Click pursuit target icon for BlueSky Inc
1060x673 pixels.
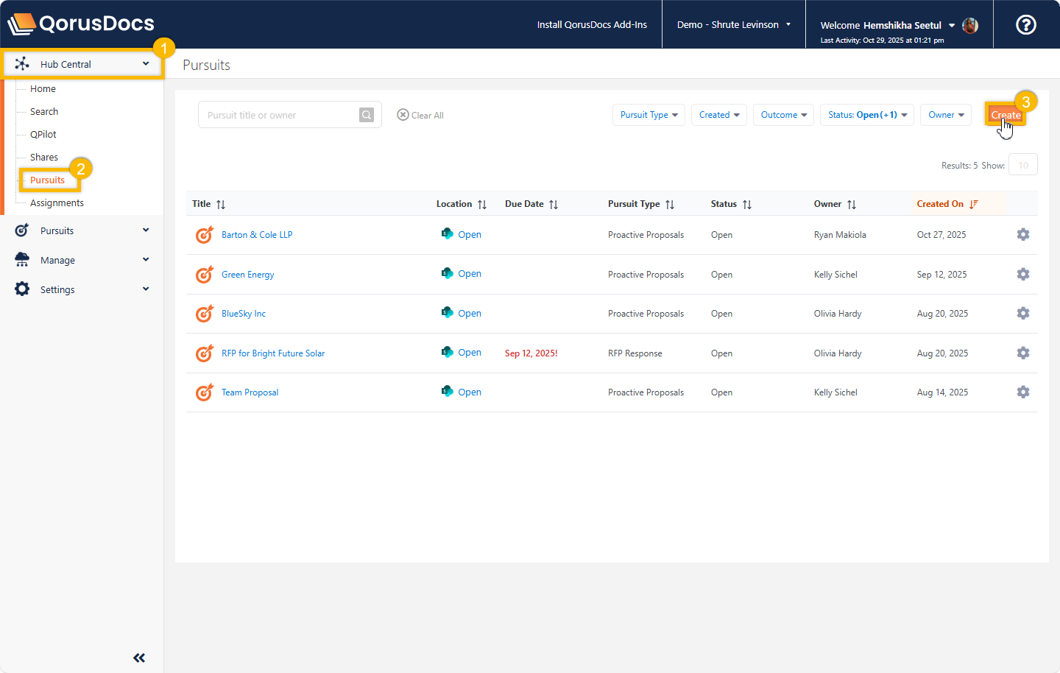[204, 314]
